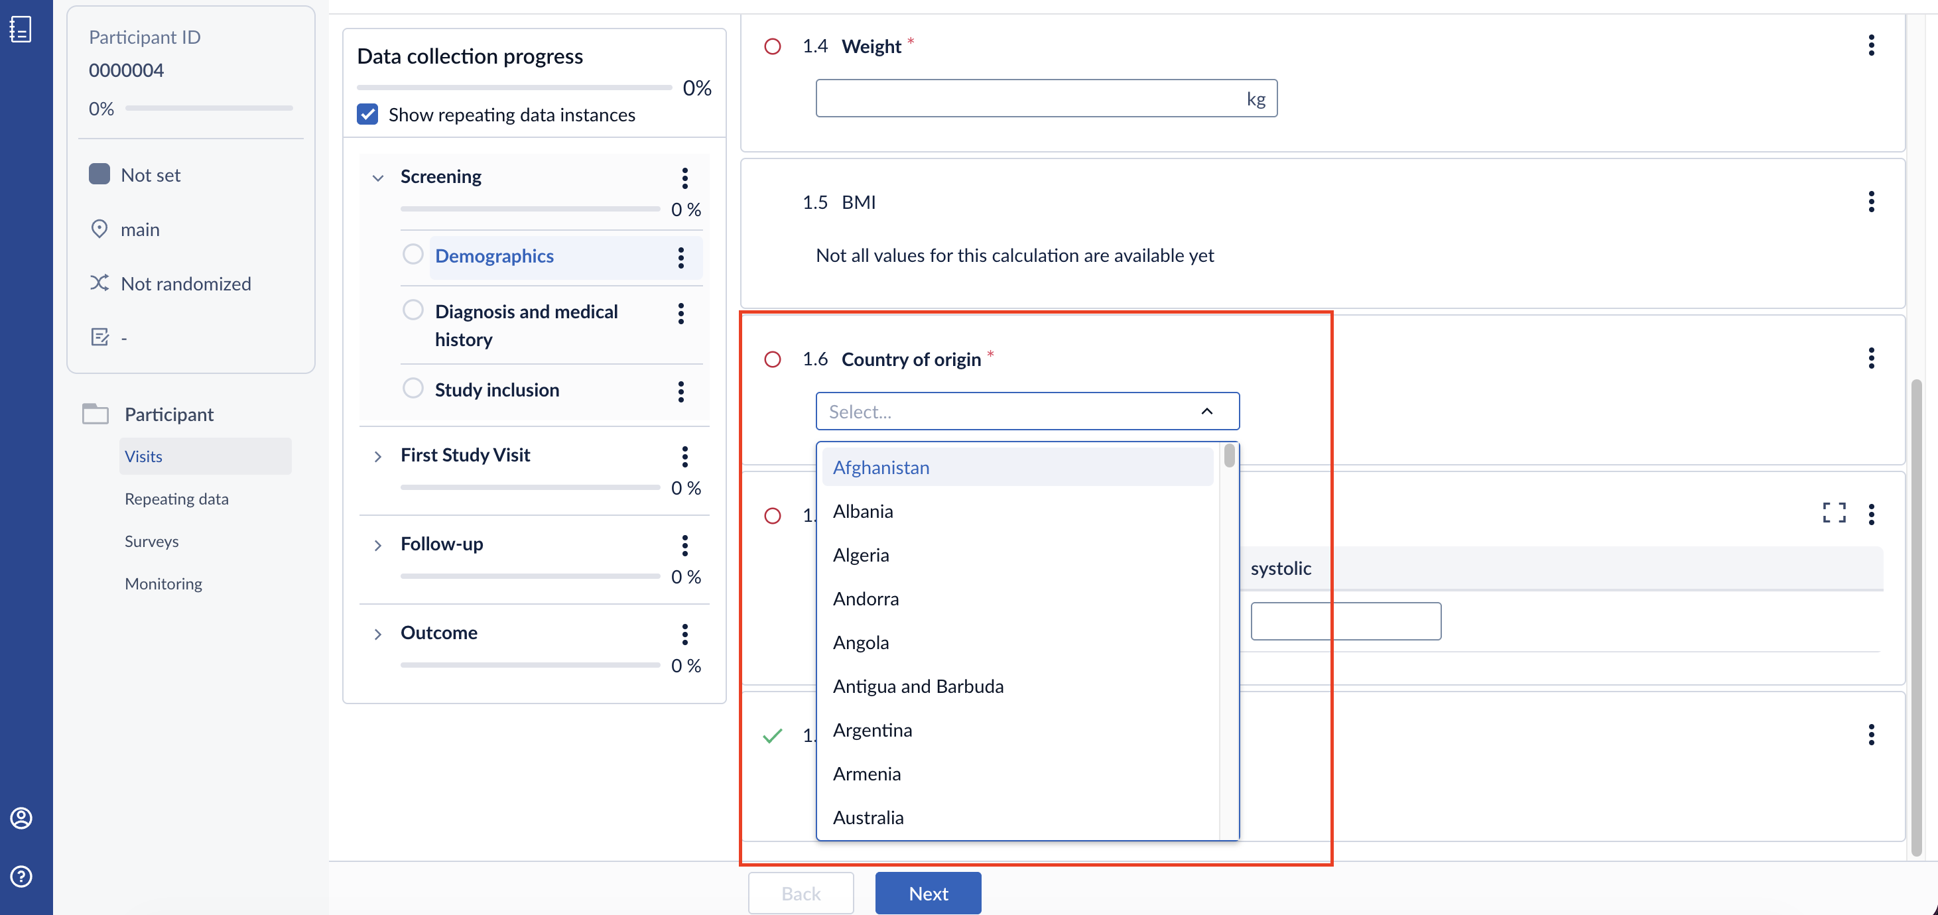Click the Participant folder icon
The height and width of the screenshot is (915, 1938).
(x=96, y=414)
